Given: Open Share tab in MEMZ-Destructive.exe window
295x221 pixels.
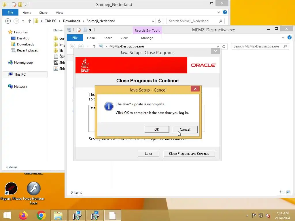Looking at the screenshot, I should [x=108, y=38].
